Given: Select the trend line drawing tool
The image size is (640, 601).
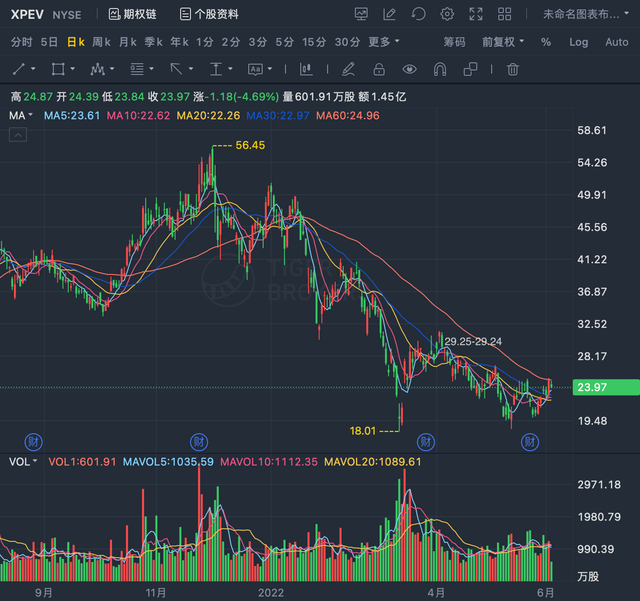Looking at the screenshot, I should 19,69.
